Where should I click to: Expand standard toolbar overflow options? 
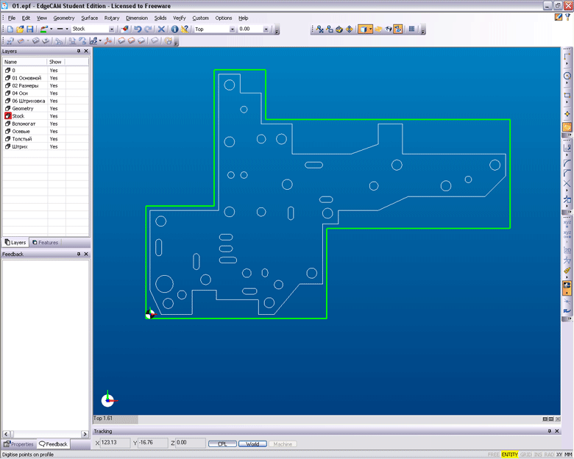(x=277, y=30)
